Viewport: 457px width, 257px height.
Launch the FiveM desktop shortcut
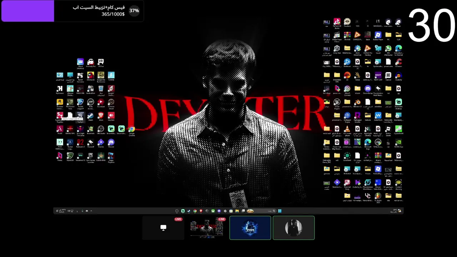60,130
